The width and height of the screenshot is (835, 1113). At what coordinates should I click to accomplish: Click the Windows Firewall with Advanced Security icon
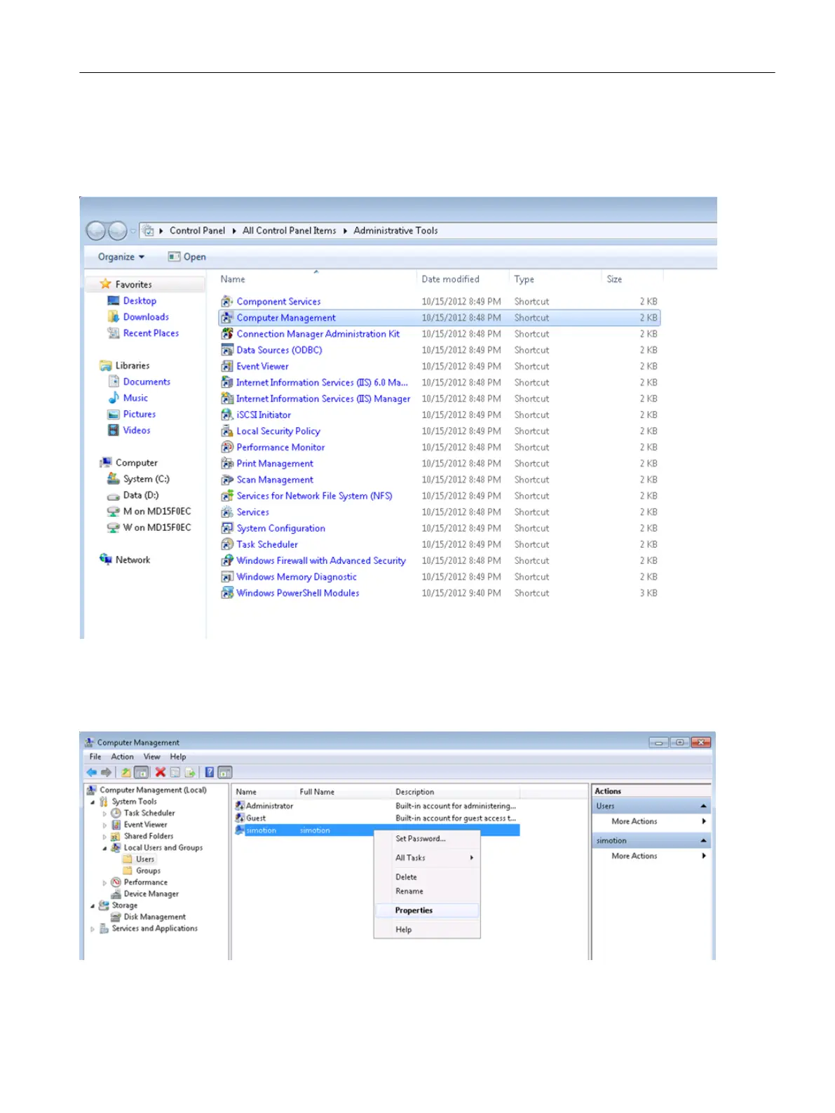coord(227,560)
